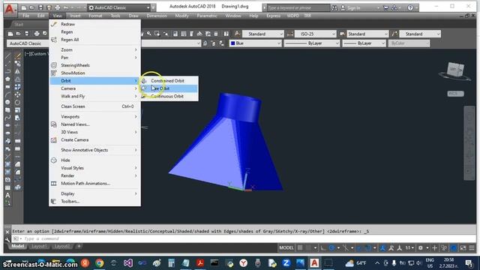Toggle ortho mode in status bar
480x270 pixels.
323,247
